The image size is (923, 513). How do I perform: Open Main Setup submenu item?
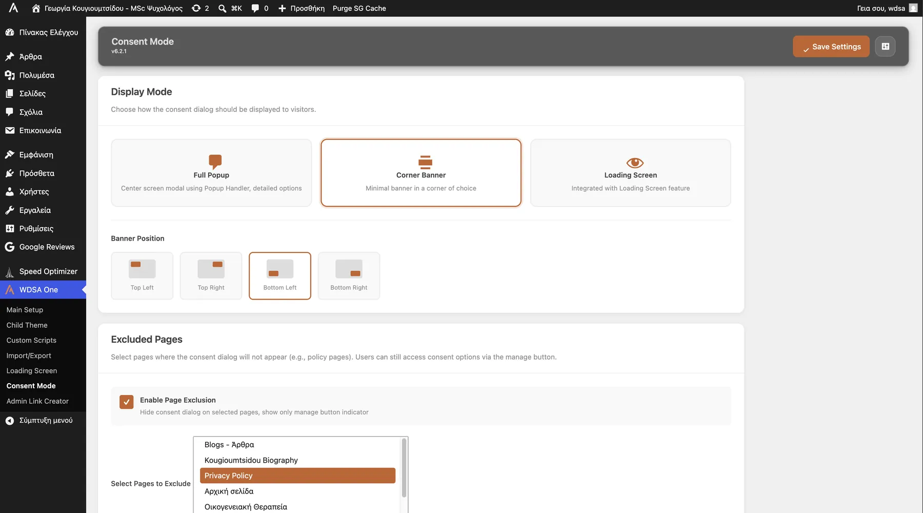25,310
